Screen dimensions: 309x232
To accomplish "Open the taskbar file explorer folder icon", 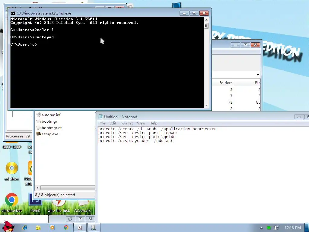I will pyautogui.click(x=38, y=228).
